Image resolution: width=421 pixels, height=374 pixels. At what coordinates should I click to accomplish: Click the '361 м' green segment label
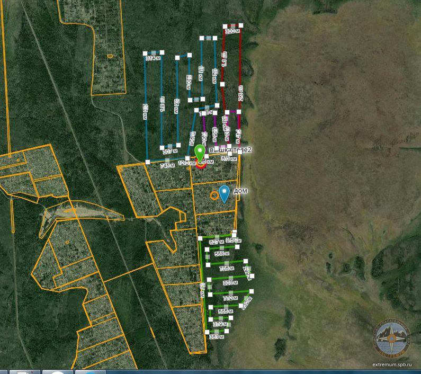click(216, 336)
